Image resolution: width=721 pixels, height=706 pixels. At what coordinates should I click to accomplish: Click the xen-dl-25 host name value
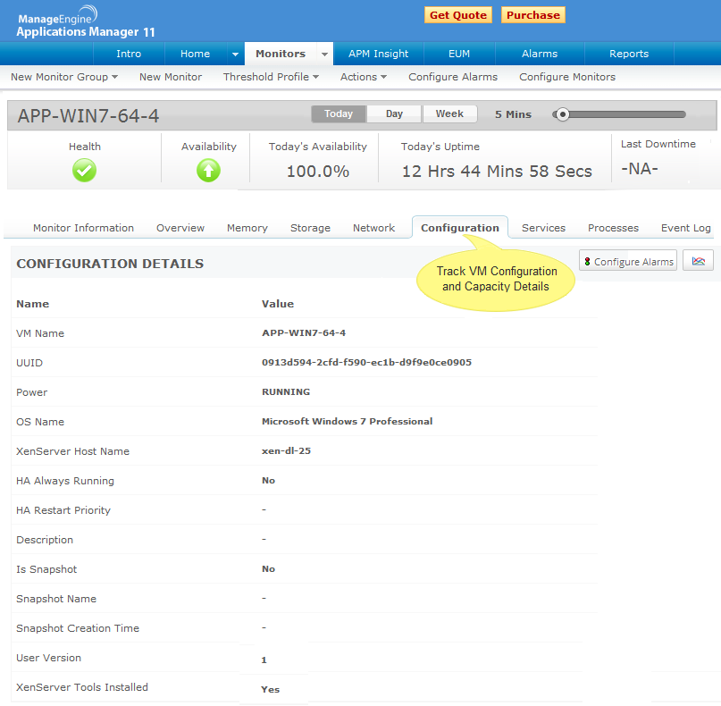[x=286, y=450]
